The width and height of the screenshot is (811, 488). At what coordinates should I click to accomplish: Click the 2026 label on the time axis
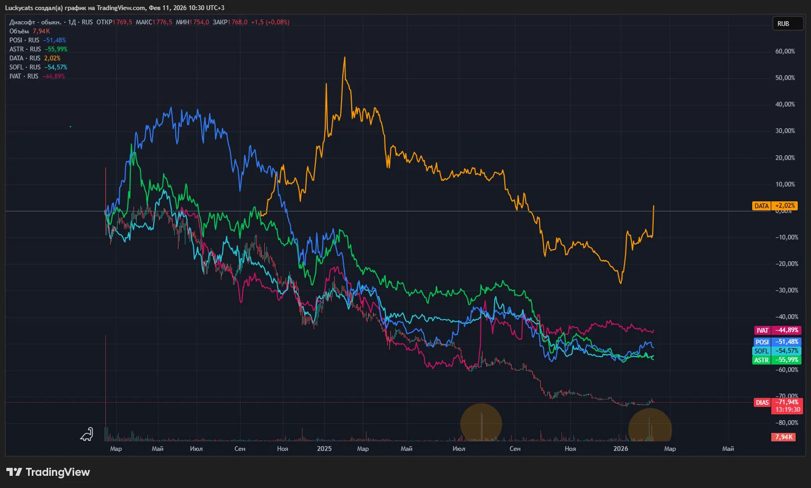(620, 449)
